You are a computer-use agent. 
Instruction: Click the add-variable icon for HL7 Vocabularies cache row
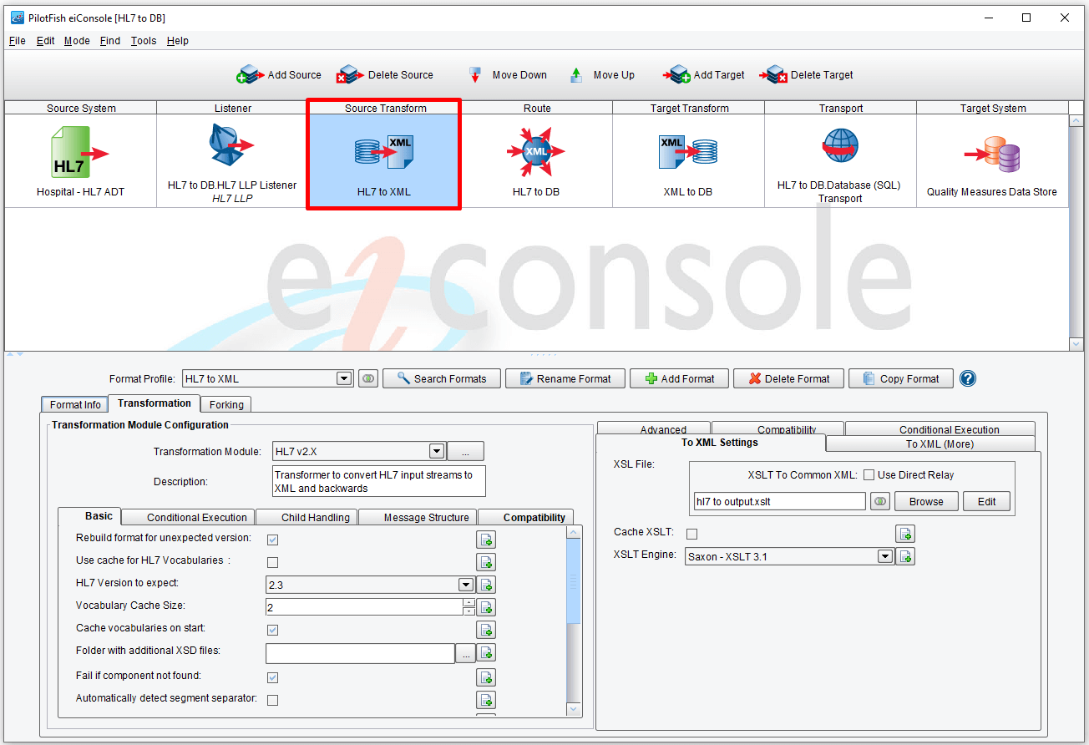(486, 562)
